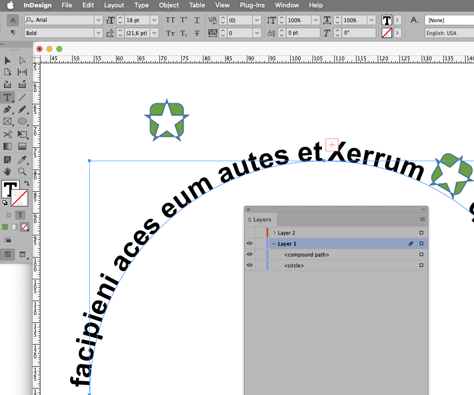Collapse the Layer 1 disclosure triangle
Image resolution: width=474 pixels, height=395 pixels.
[273, 243]
